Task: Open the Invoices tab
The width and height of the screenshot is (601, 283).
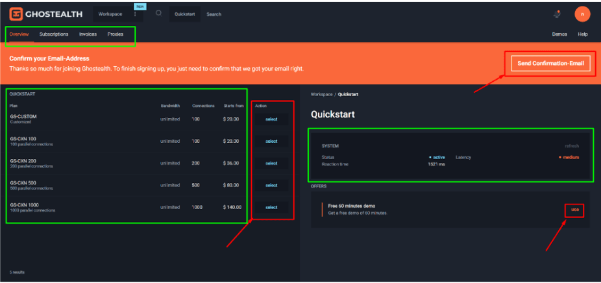Action: coord(88,34)
